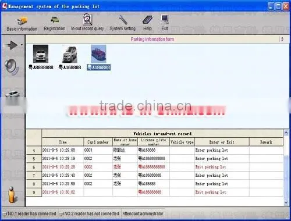Click NO.1 reader has connected status

pyautogui.click(x=30, y=213)
